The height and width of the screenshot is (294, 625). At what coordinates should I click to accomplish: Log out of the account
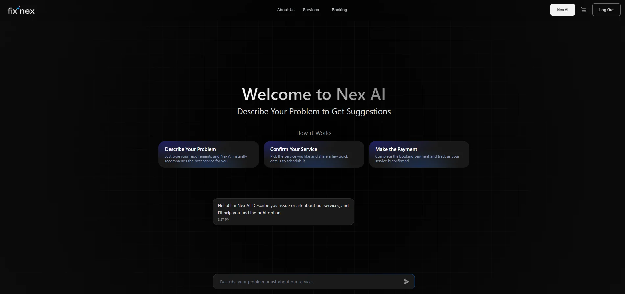(x=606, y=10)
